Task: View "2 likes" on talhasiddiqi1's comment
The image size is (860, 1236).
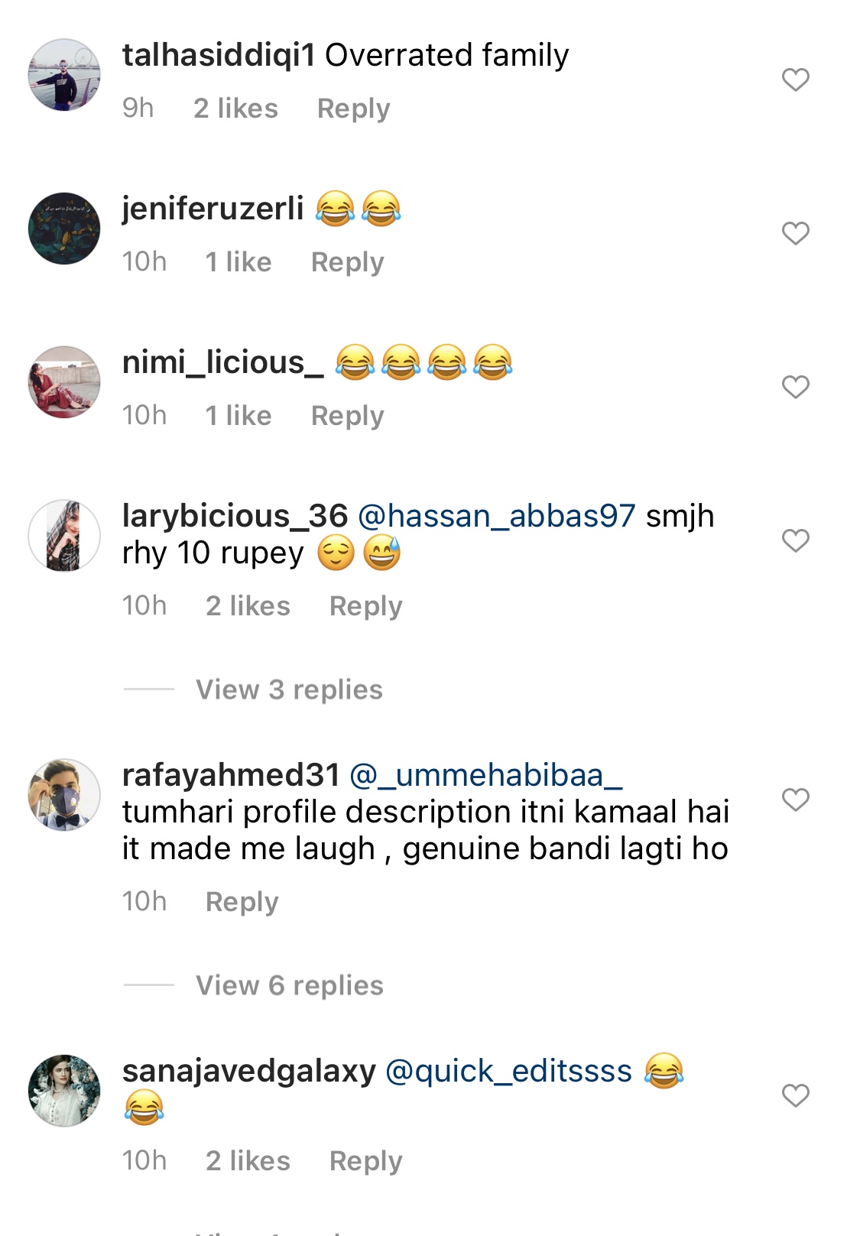Action: tap(235, 109)
